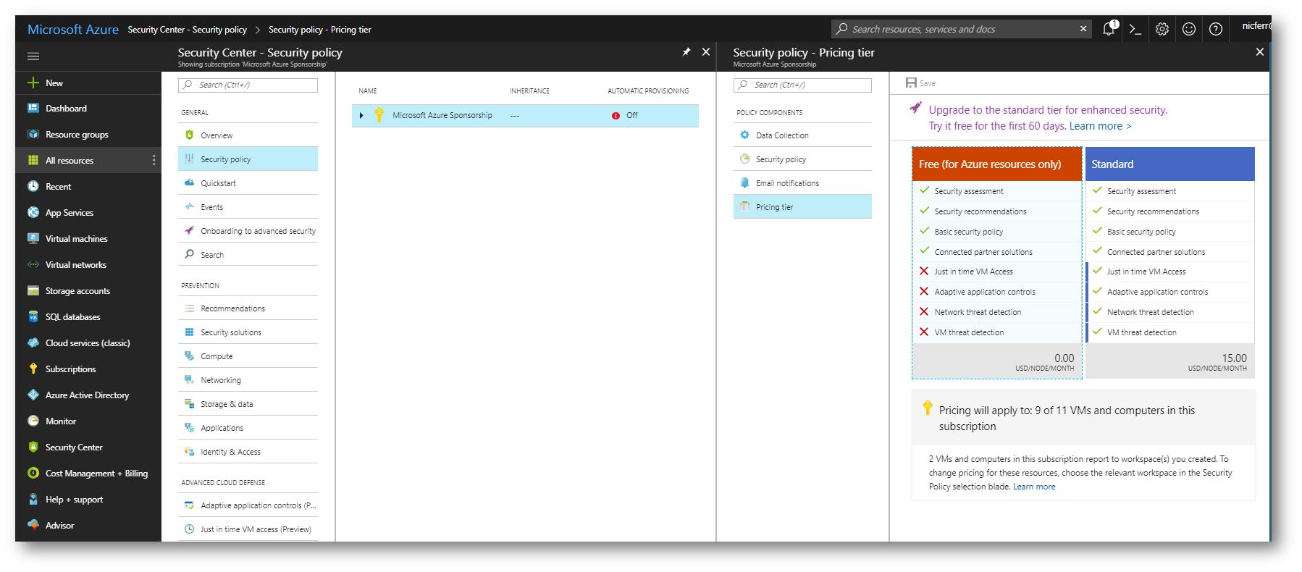Open portal settings gear icon
Screen dimensions: 1302x572
tap(1162, 29)
